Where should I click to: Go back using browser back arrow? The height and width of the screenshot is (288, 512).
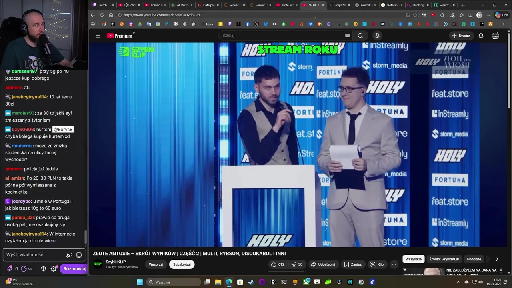click(93, 15)
